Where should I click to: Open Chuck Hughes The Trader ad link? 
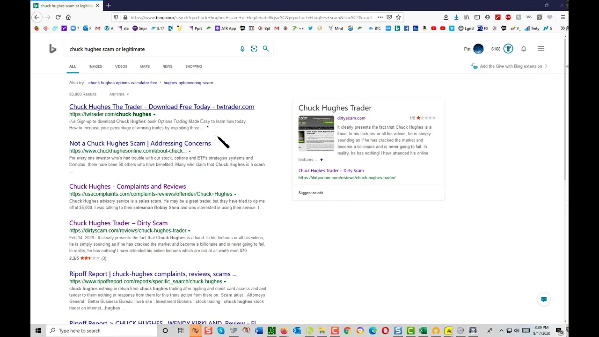tap(162, 107)
